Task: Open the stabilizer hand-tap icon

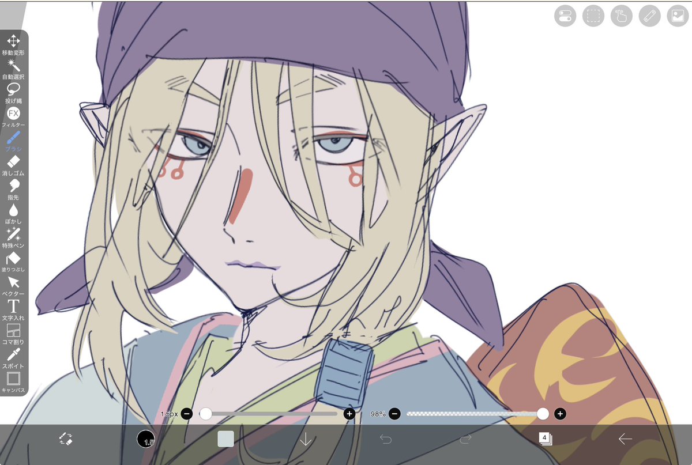Action: (x=622, y=16)
